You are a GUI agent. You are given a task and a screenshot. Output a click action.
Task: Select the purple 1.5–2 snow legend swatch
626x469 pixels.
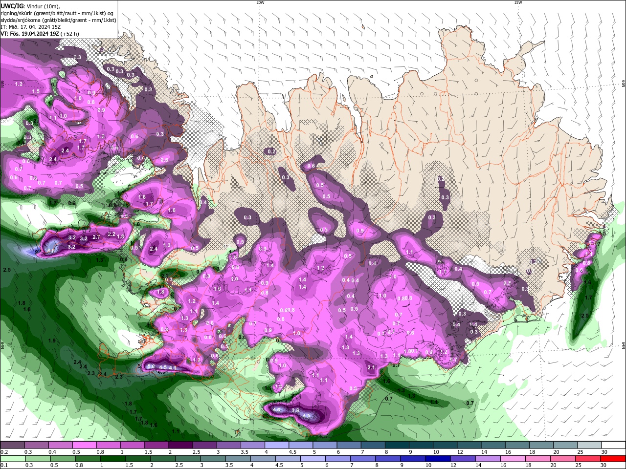coord(156,445)
